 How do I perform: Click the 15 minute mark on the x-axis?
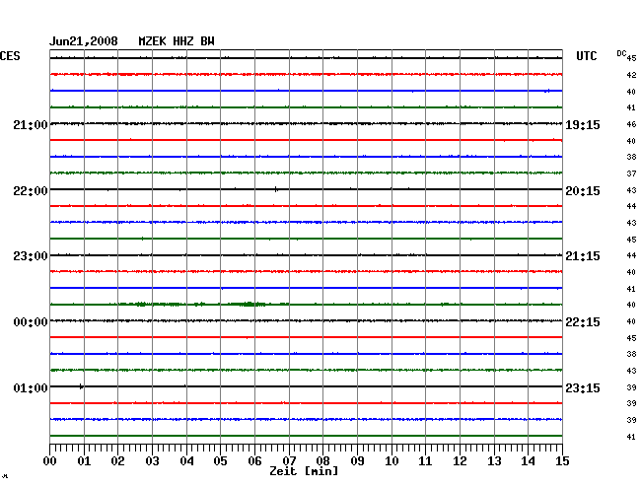(561, 461)
